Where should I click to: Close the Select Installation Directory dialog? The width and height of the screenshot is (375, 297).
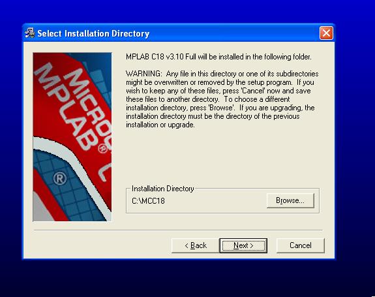[x=326, y=33]
